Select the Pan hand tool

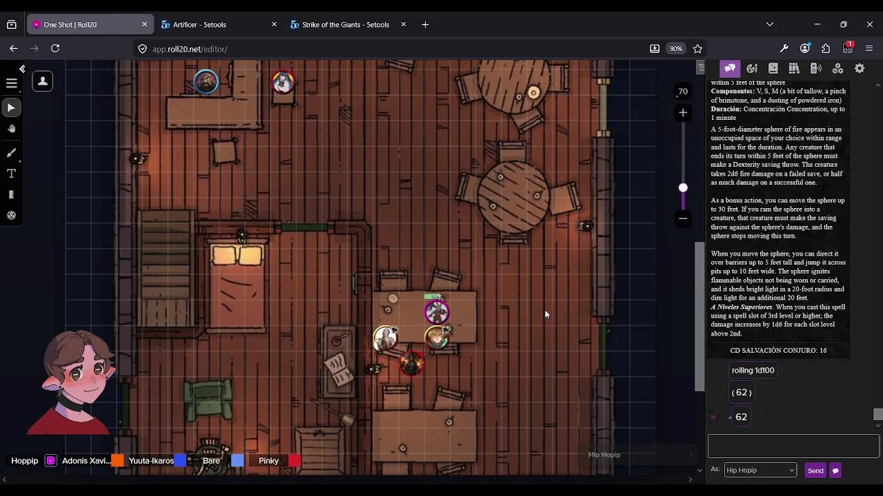click(x=11, y=129)
